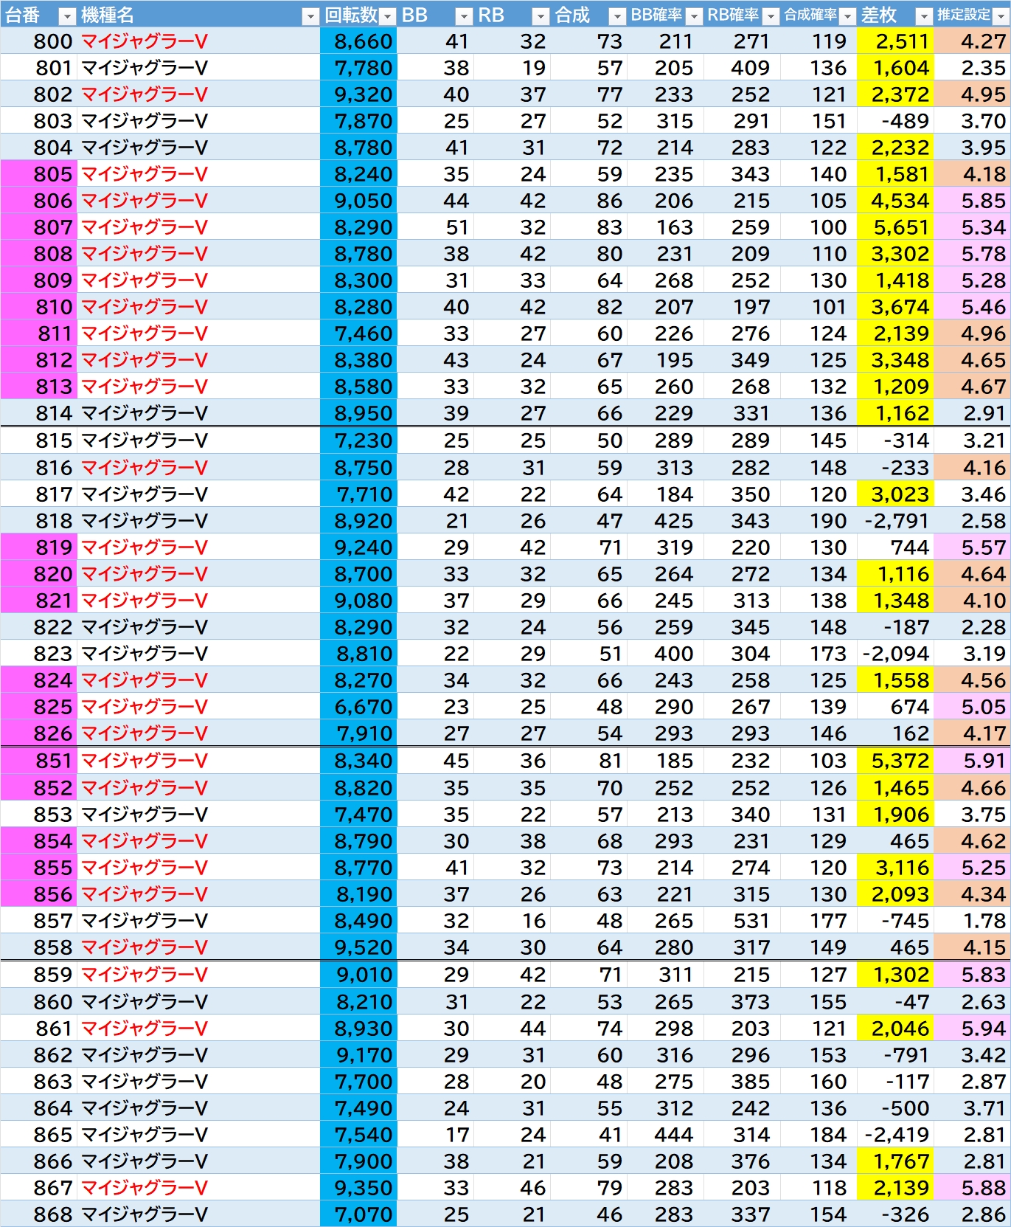Open the RB column filter dropdown
1011x1227 pixels.
tap(541, 15)
